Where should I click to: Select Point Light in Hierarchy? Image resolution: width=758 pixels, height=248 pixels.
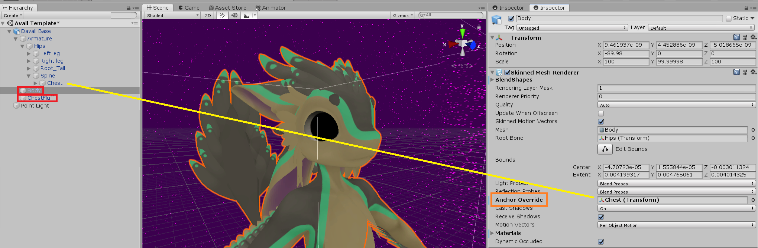(35, 106)
